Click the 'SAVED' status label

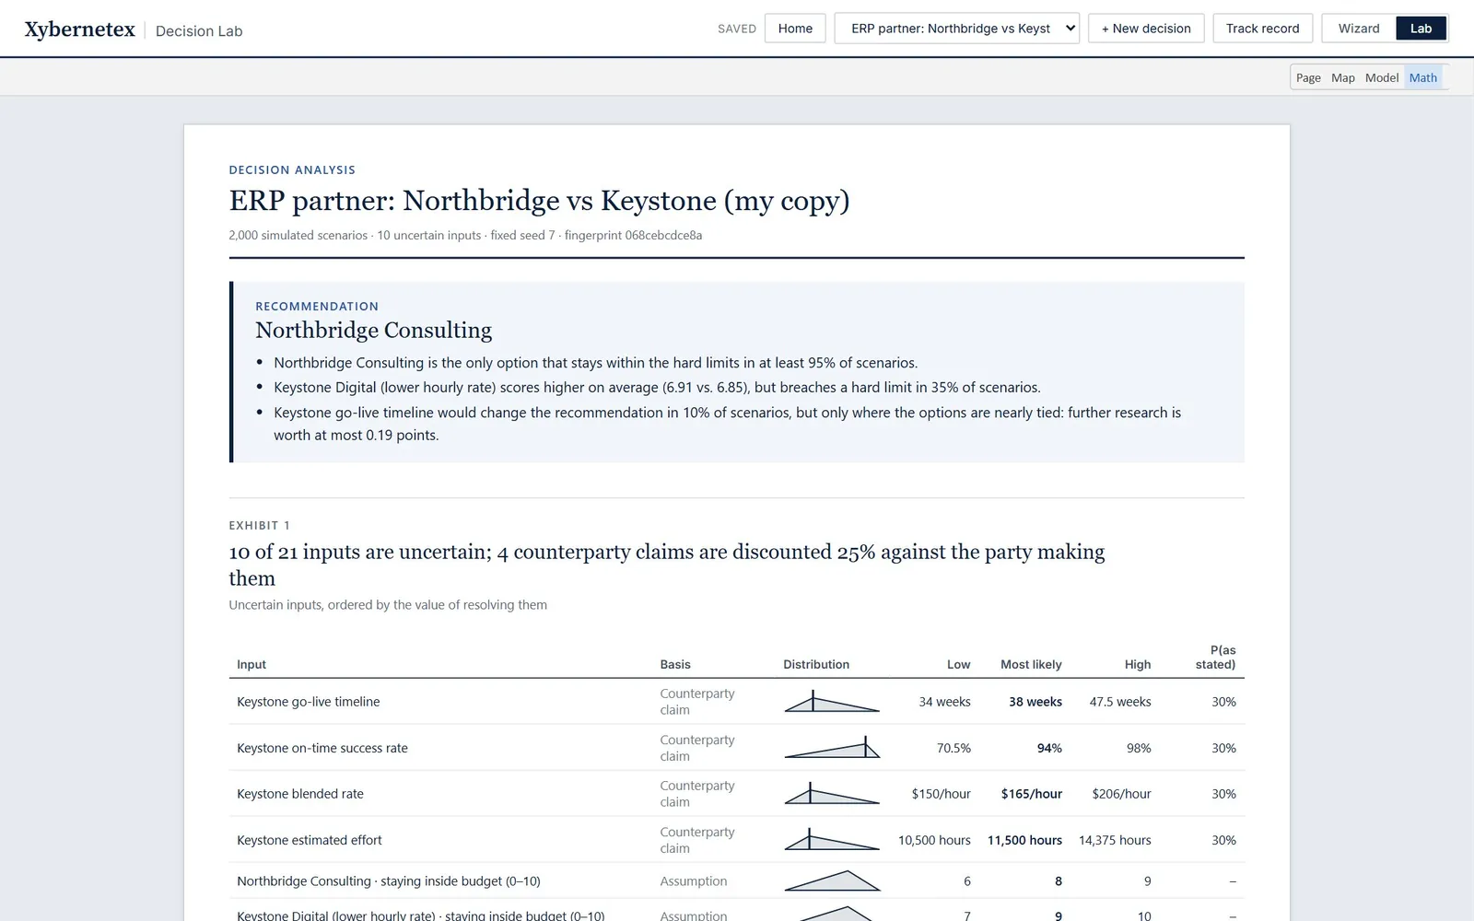[x=737, y=29]
